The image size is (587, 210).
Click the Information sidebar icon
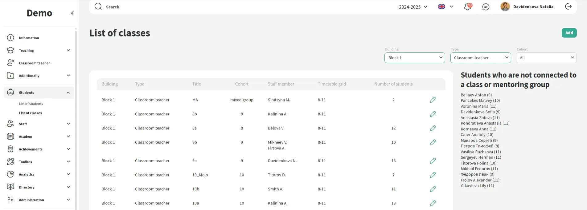10,38
